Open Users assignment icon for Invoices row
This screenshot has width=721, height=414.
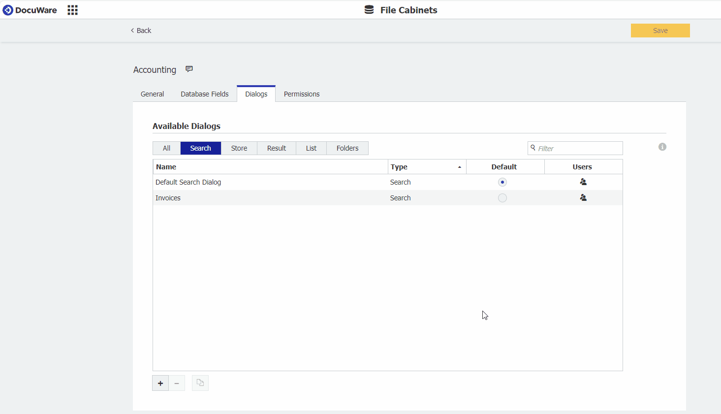point(583,197)
